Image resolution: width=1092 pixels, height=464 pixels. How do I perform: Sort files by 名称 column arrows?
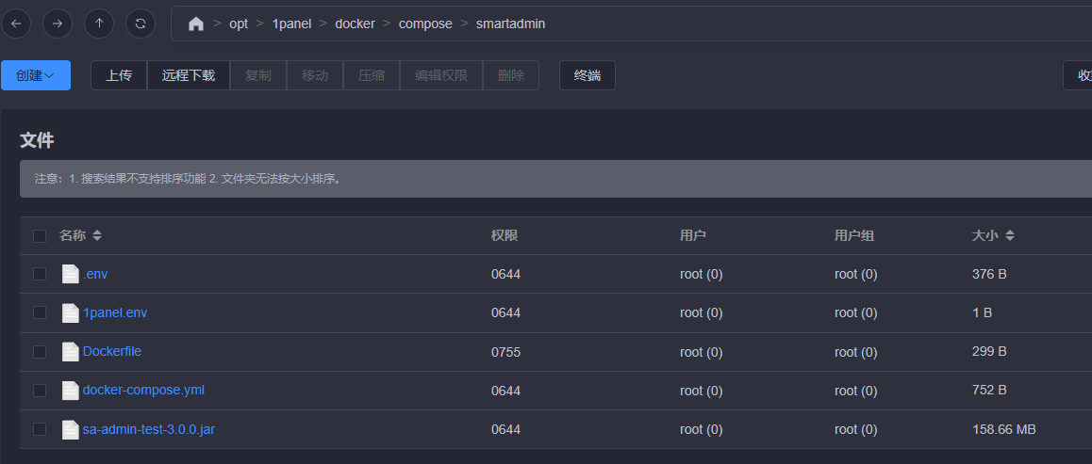pos(97,236)
